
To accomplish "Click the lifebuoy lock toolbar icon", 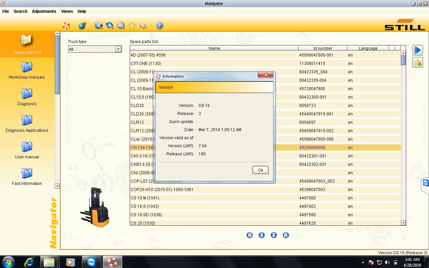I will (x=67, y=26).
